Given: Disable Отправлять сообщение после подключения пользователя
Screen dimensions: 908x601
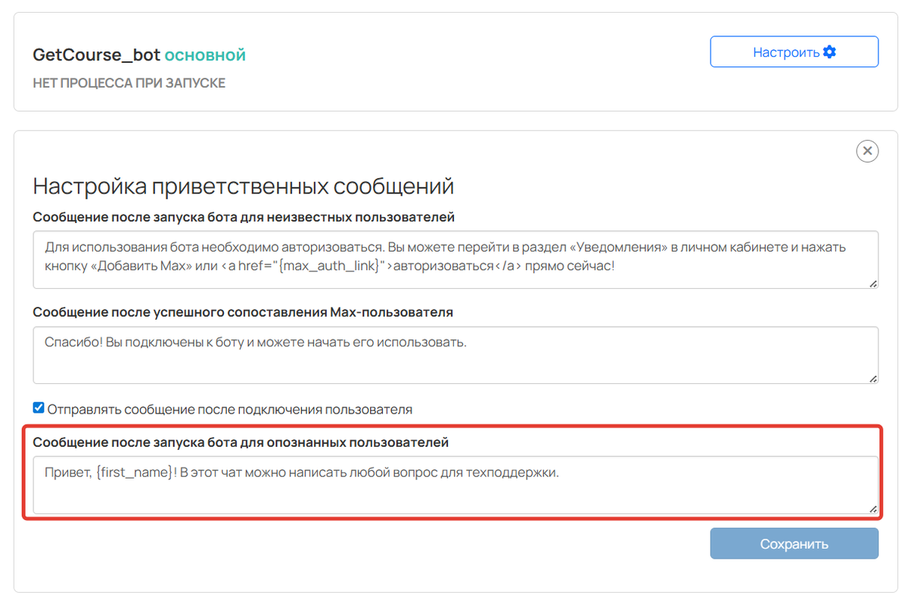Looking at the screenshot, I should tap(38, 407).
